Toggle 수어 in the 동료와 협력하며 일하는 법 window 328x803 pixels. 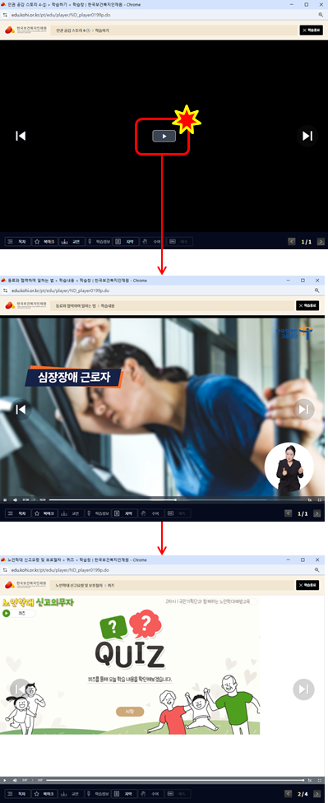click(151, 513)
